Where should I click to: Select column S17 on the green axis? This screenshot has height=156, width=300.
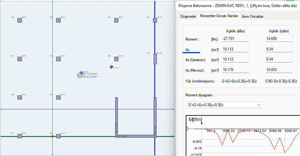[19, 136]
